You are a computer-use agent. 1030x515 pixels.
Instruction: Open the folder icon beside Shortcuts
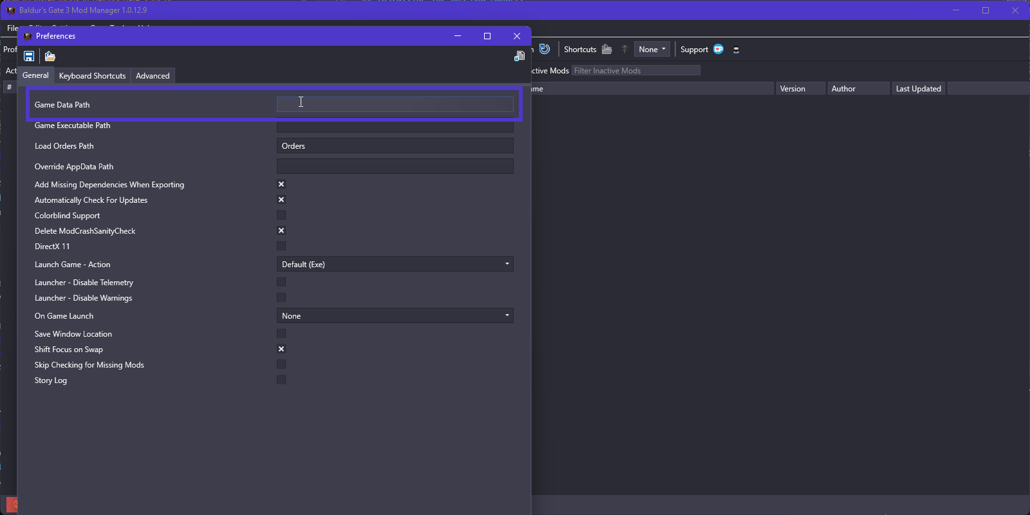(x=606, y=49)
